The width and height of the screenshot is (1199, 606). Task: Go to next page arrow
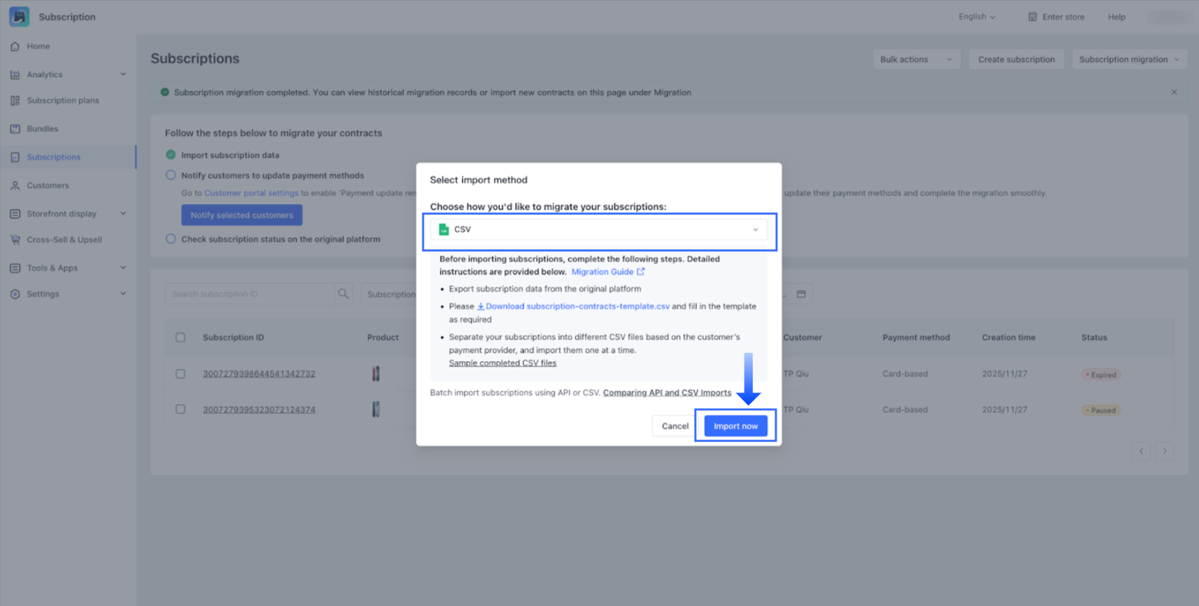pyautogui.click(x=1165, y=451)
